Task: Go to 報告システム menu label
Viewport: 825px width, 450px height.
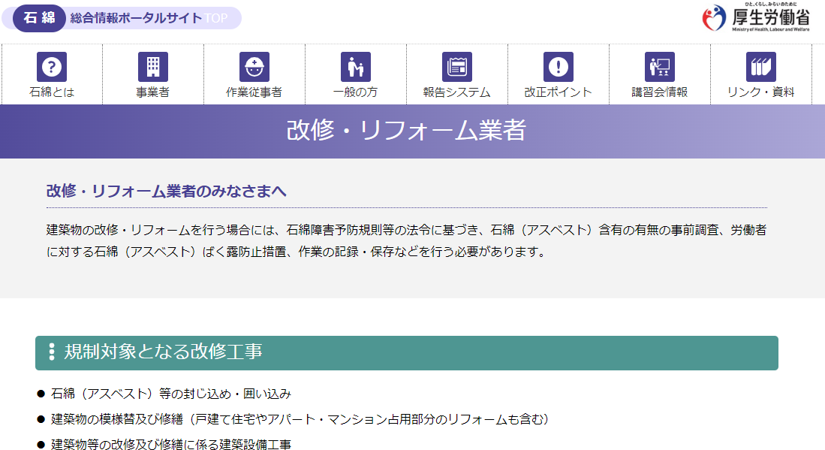Action: 456,92
